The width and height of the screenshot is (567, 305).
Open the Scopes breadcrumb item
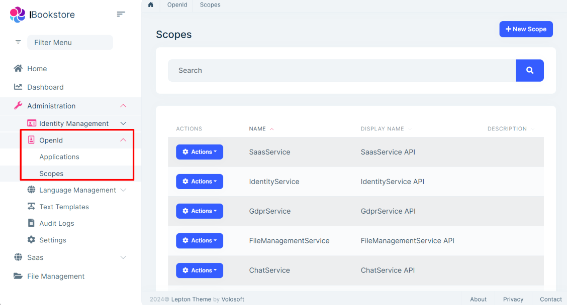(x=210, y=5)
